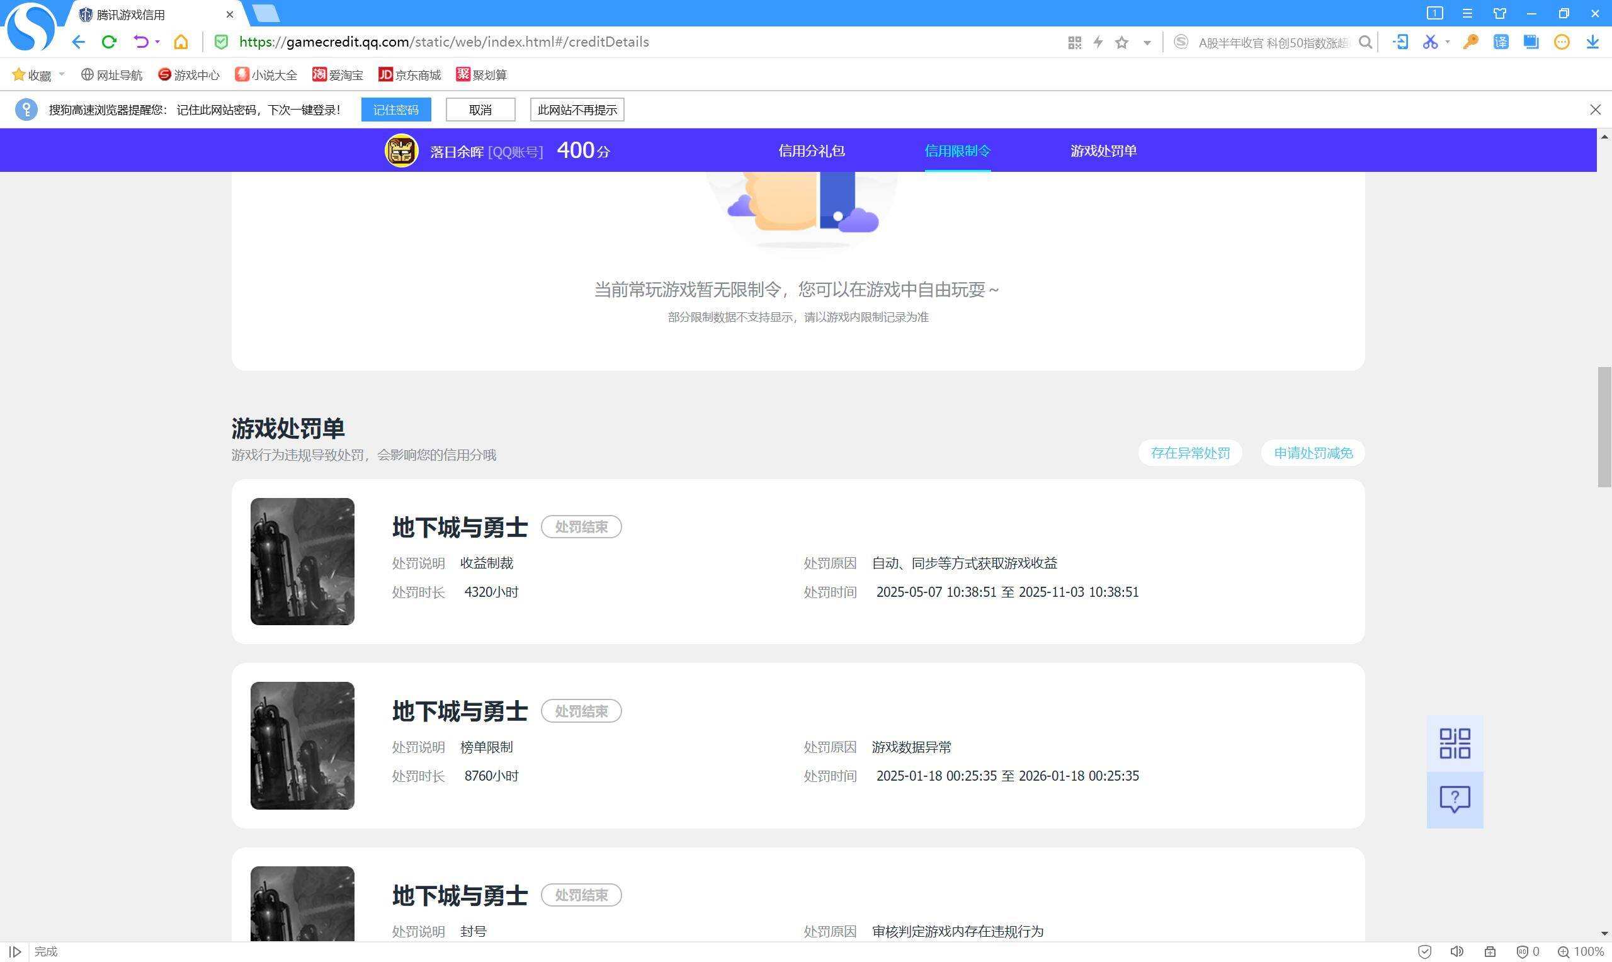
Task: Close the 腾讯游戏信用 tab
Action: click(229, 14)
